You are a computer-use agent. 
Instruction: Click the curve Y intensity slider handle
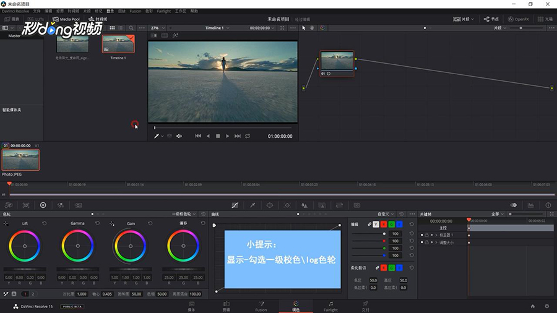(x=384, y=233)
